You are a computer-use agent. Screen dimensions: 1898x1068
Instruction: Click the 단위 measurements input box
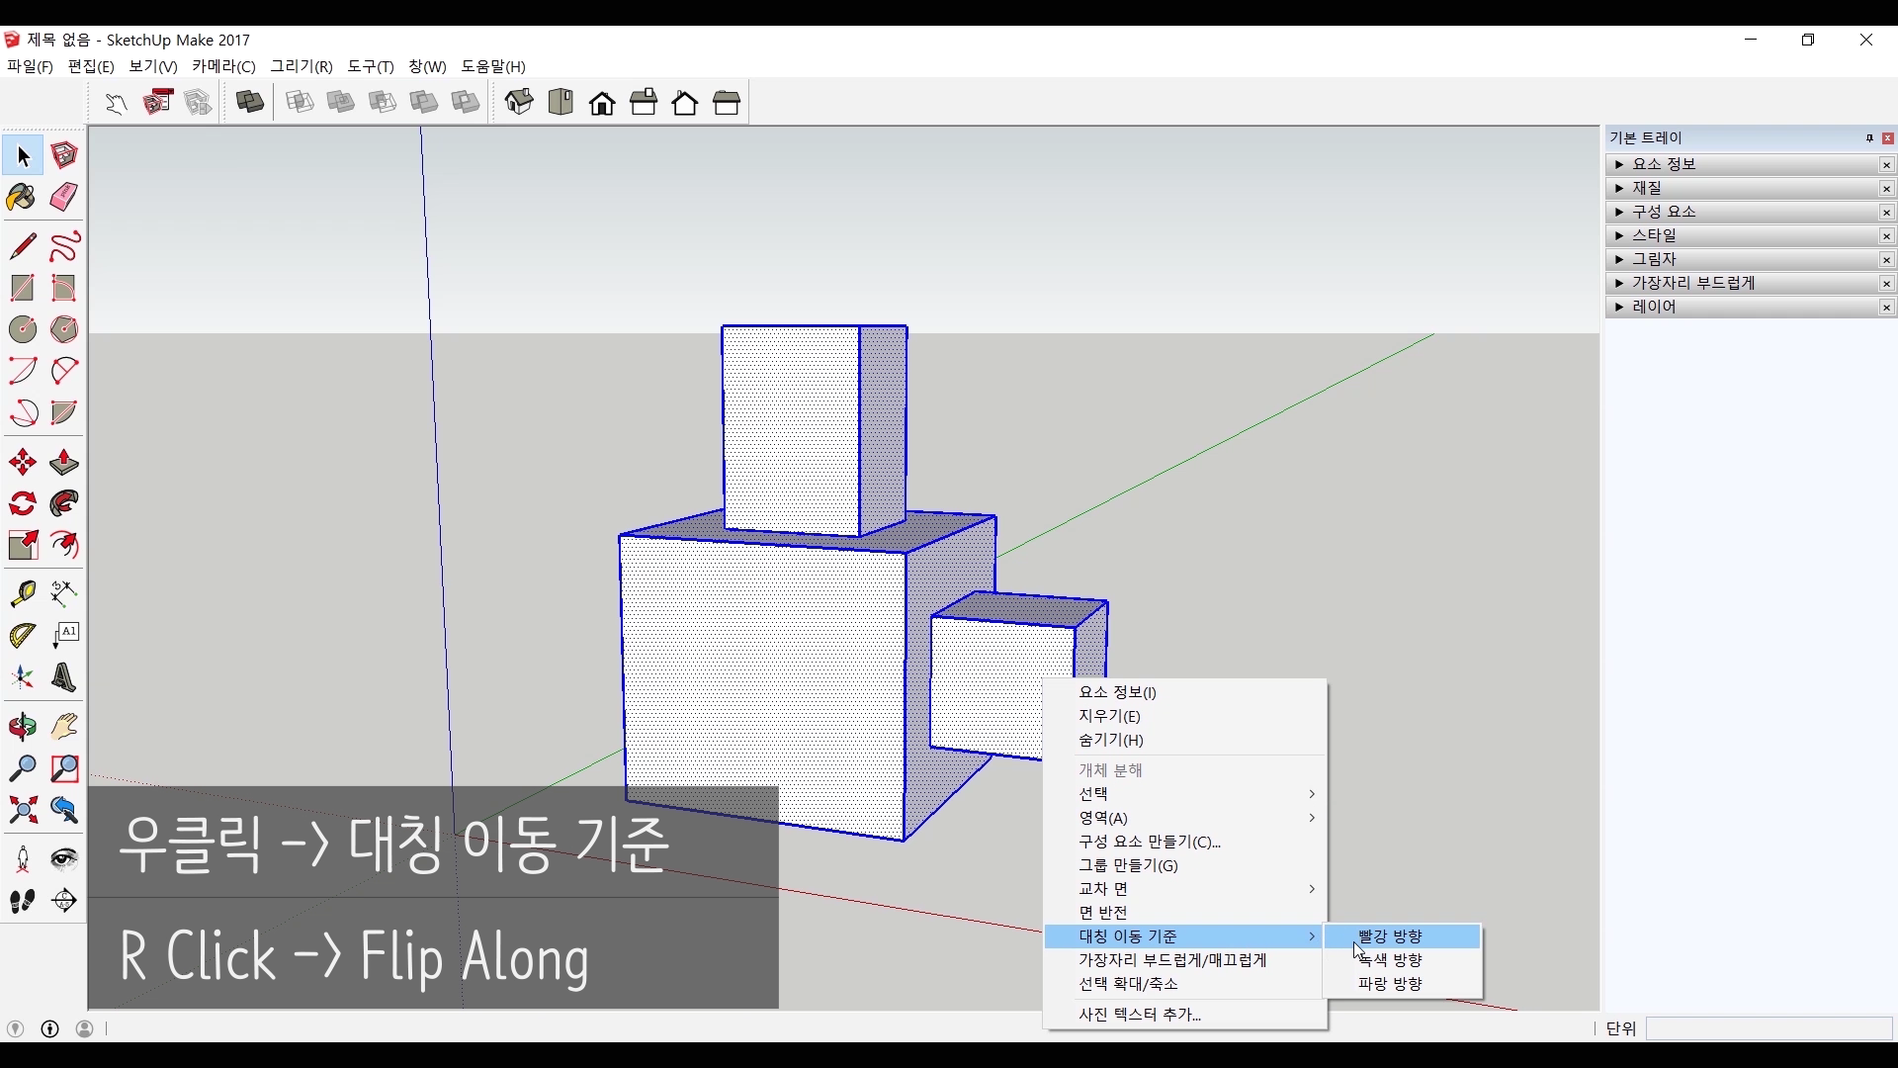1768,1028
